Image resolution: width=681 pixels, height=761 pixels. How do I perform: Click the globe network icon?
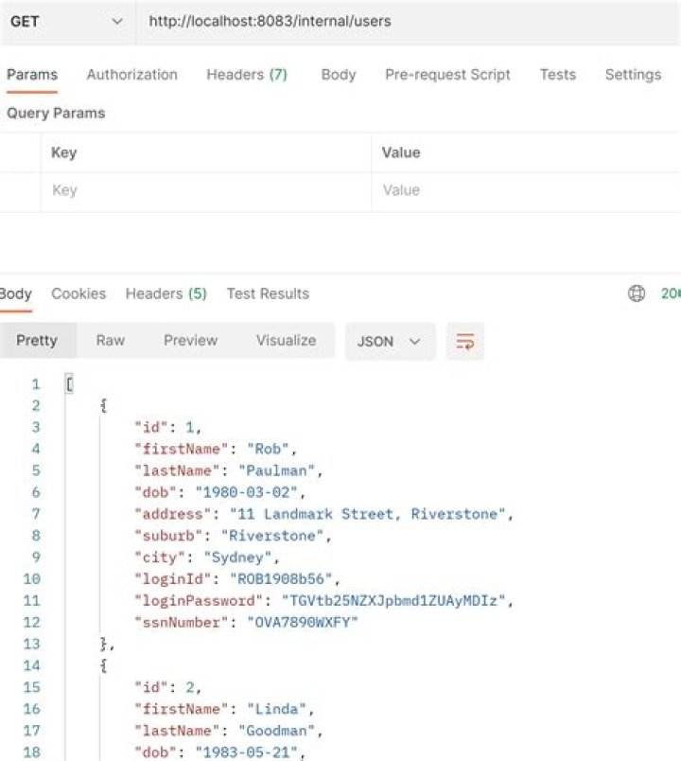click(x=637, y=293)
